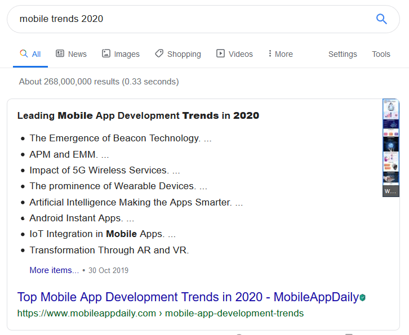
Task: Click the About 268,000,000 results text
Action: (99, 82)
